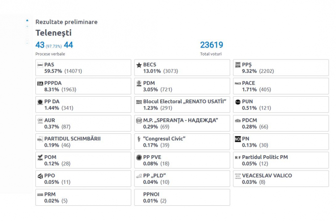Select the PAS results card
Image resolution: width=336 pixels, height=221 pixels.
(83, 68)
